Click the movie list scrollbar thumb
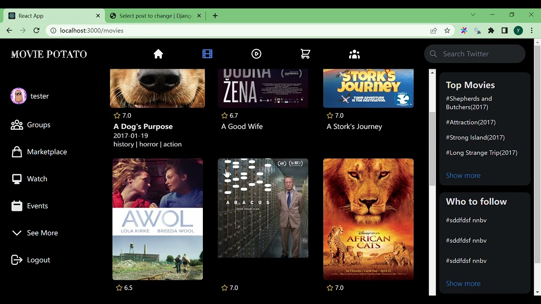 click(432, 149)
